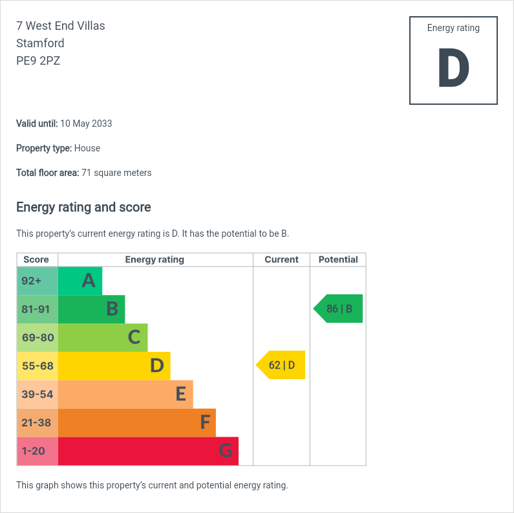
Task: Click the red G rating bar
Action: [x=148, y=451]
